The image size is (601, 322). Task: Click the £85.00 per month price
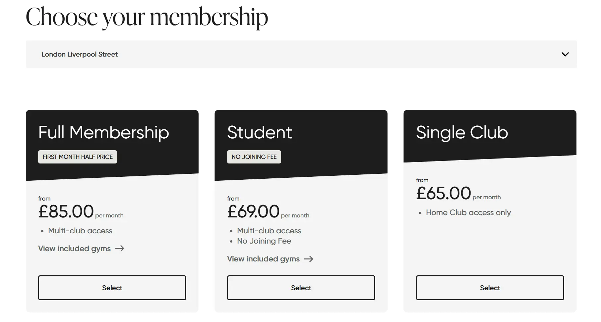[66, 211]
